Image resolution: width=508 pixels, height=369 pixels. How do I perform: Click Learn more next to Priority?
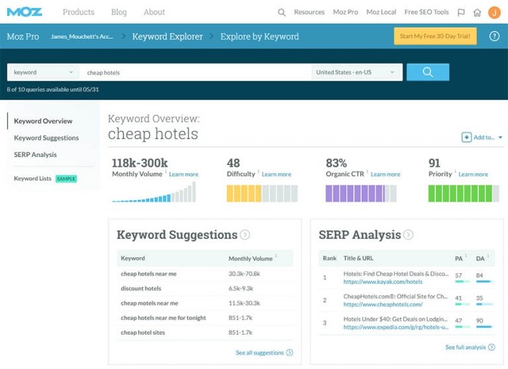click(473, 174)
